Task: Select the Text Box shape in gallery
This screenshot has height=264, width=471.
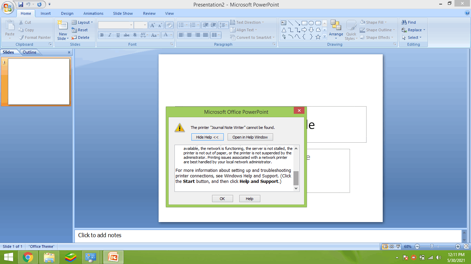Action: tap(284, 23)
